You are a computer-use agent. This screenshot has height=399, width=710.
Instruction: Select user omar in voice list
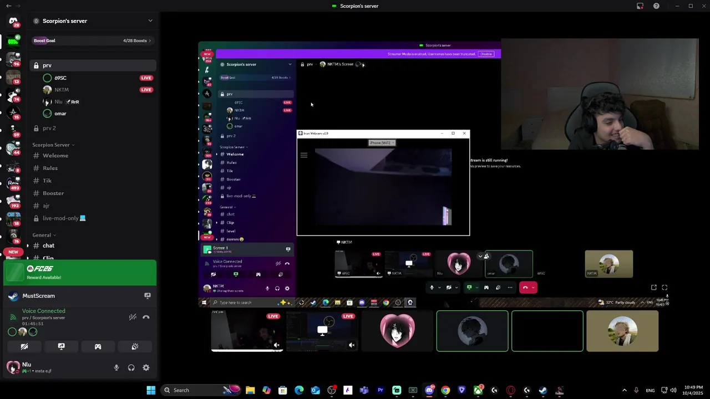point(60,114)
